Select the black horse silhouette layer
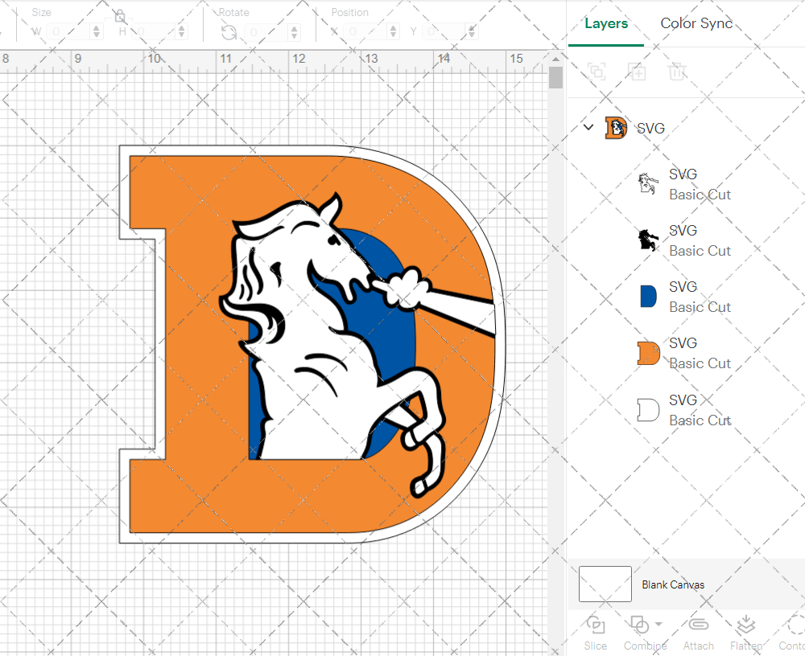Viewport: 805px width, 656px height. pos(686,240)
